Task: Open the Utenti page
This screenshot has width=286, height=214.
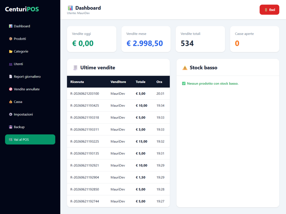Action: pyautogui.click(x=30, y=64)
